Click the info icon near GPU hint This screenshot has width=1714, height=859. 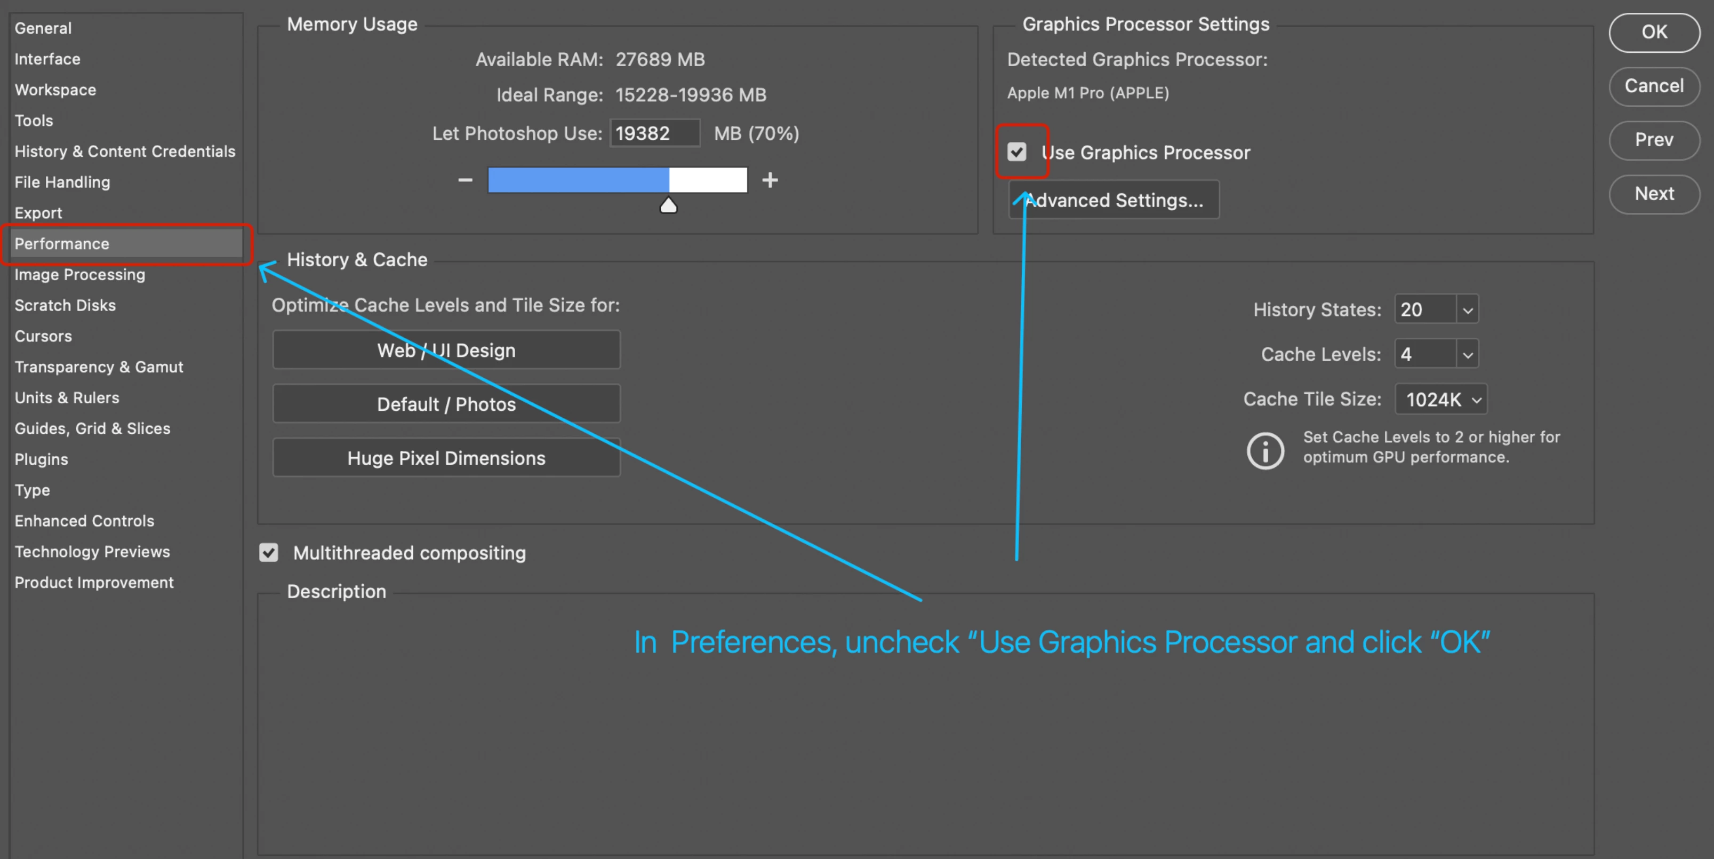(1265, 451)
